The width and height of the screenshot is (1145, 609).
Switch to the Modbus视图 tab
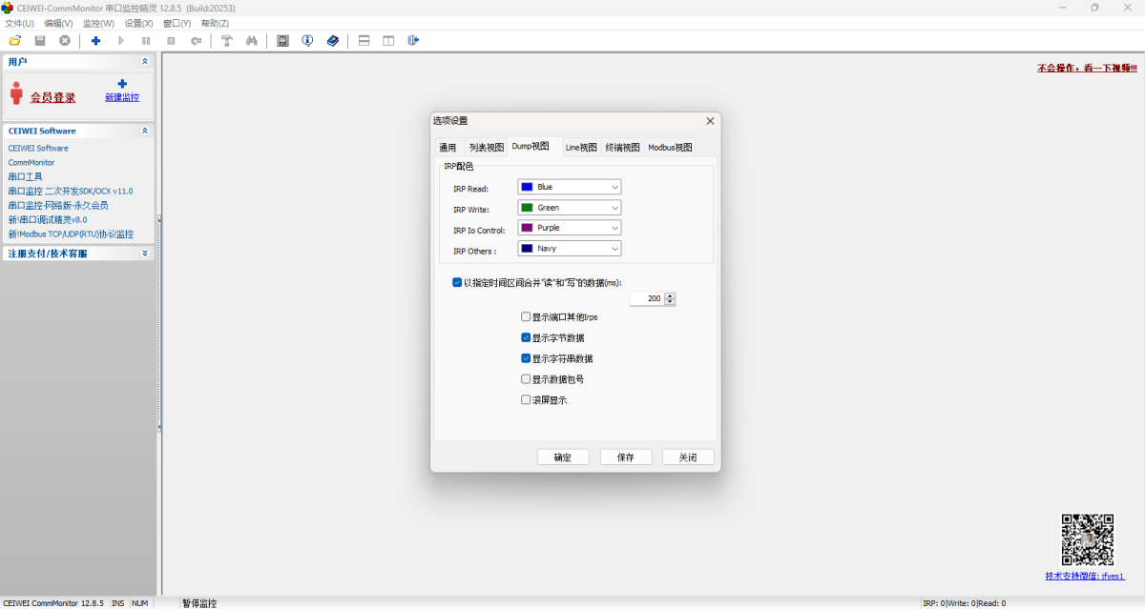pyautogui.click(x=670, y=148)
